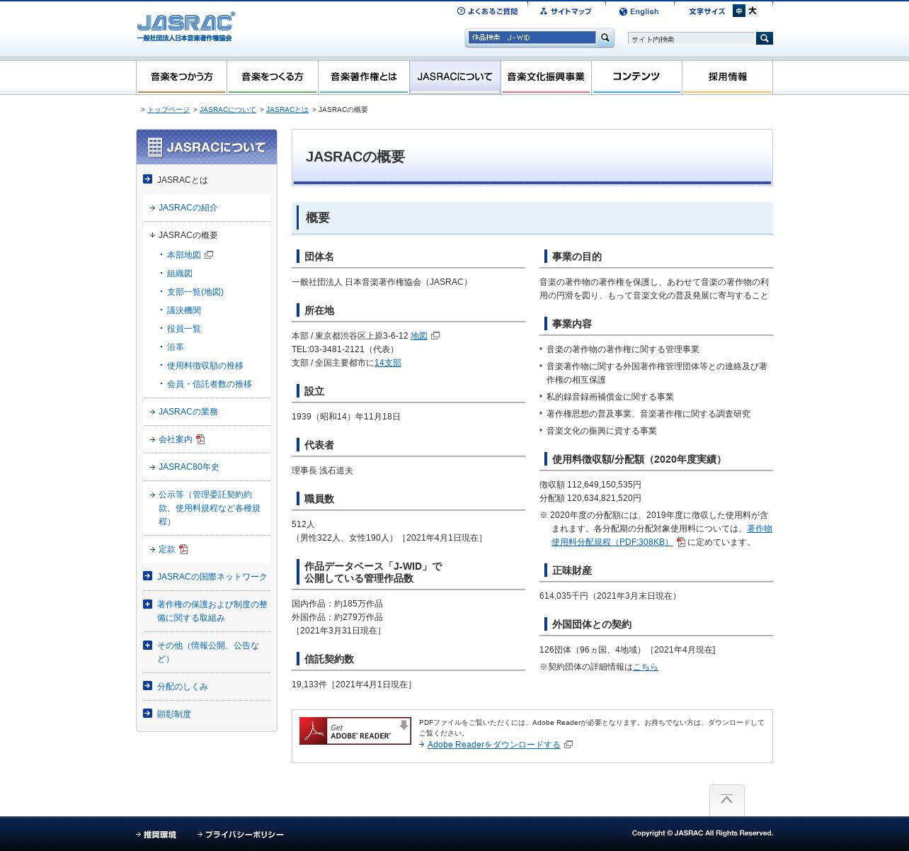
Task: Click the J-WID search magnifier button
Action: point(605,38)
